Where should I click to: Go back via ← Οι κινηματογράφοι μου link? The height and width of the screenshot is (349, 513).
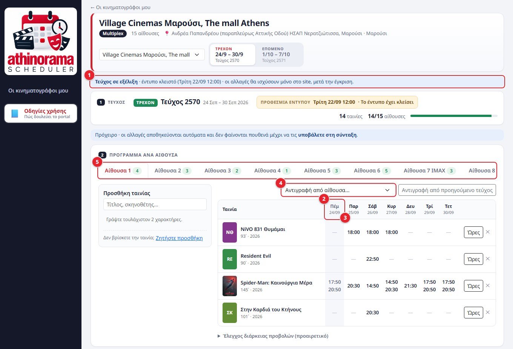click(x=120, y=7)
